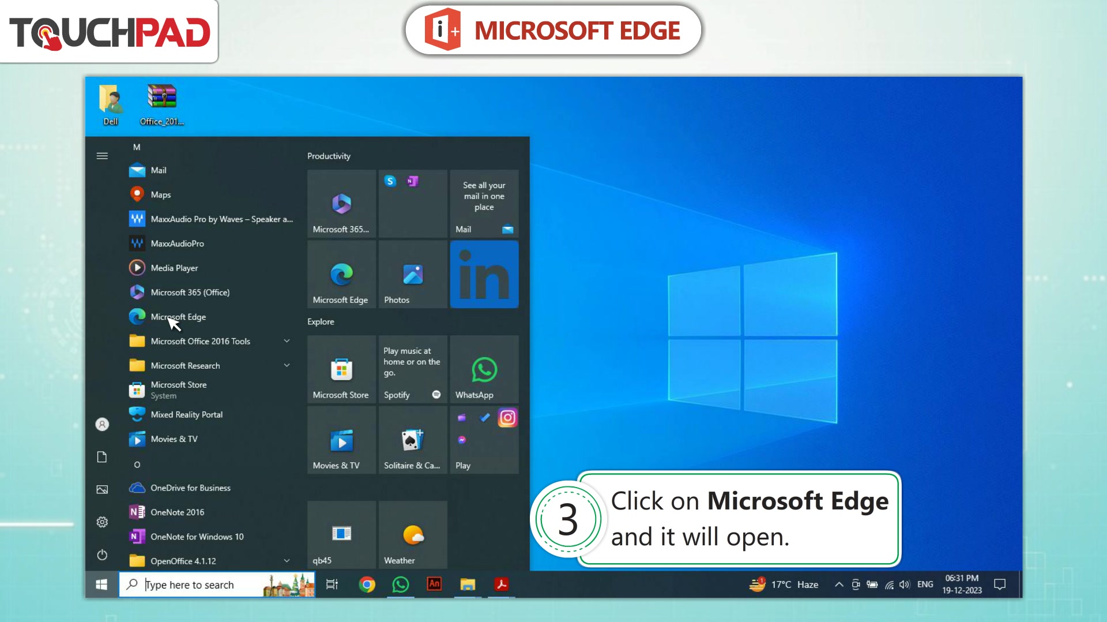1107x622 pixels.
Task: Open Settings gear in Start sidebar
Action: tap(102, 522)
